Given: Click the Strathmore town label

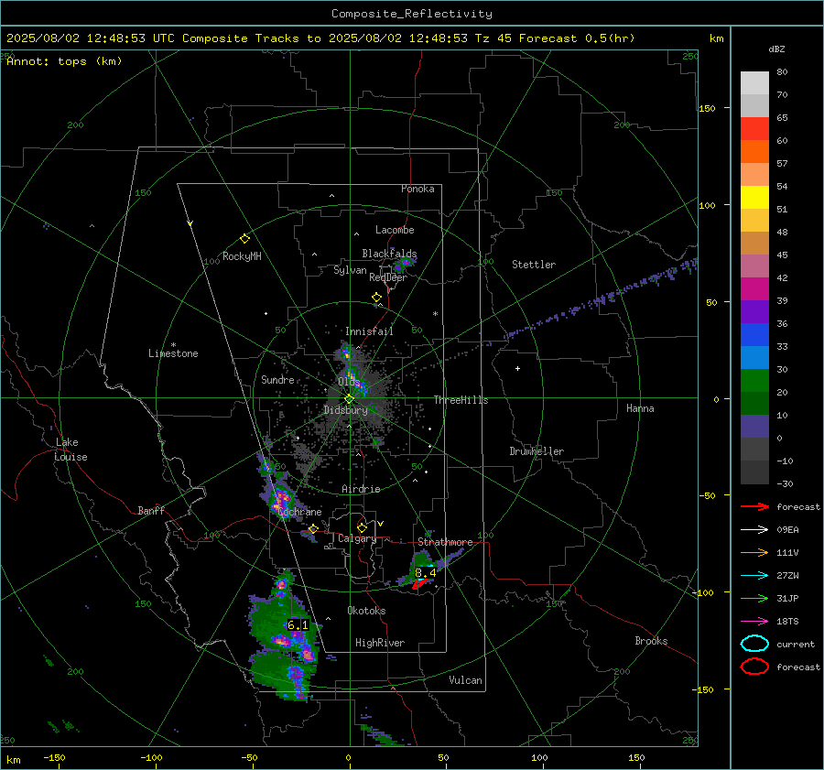Looking at the screenshot, I should coord(445,542).
